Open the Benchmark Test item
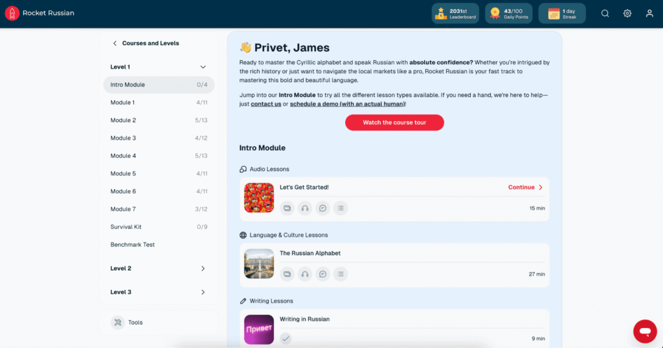Image resolution: width=663 pixels, height=348 pixels. [x=159, y=245]
